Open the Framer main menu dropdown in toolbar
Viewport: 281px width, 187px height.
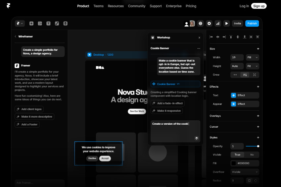coord(20,24)
